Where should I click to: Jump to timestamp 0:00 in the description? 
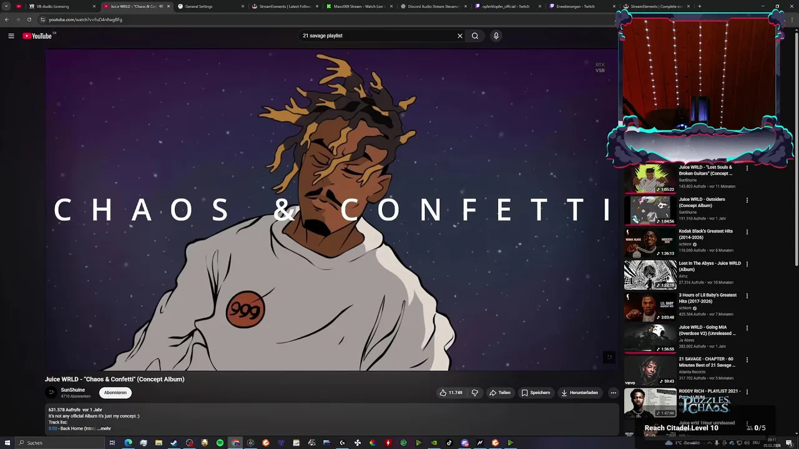click(52, 428)
